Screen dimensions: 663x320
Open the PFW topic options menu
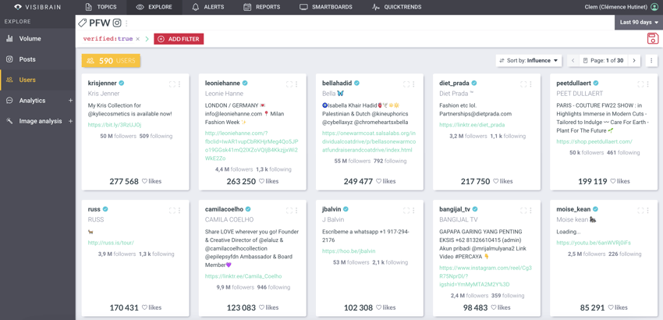point(126,23)
